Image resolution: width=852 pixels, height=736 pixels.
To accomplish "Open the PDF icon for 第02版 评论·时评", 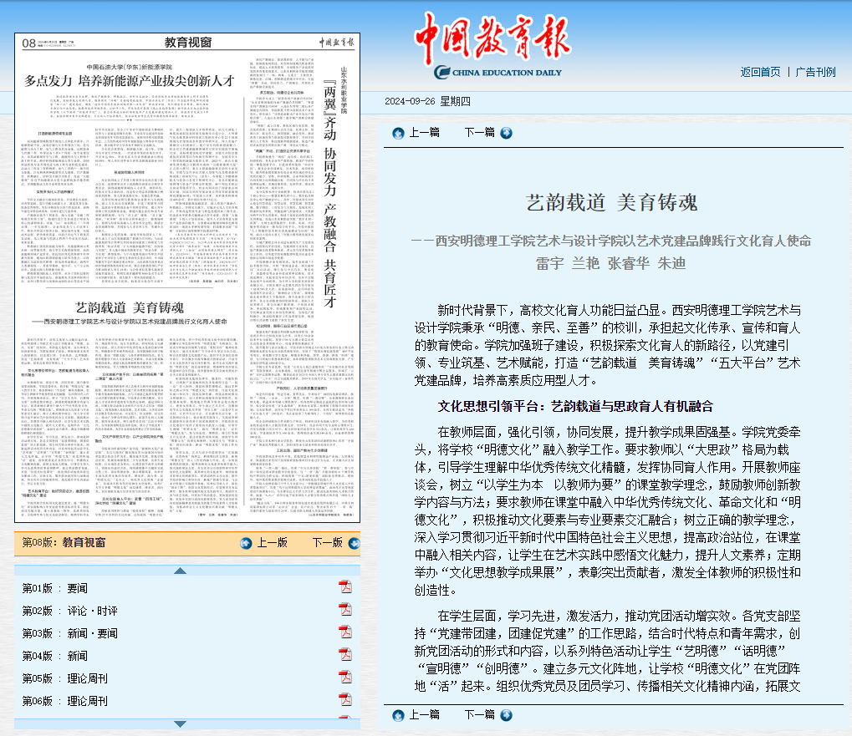I will [x=344, y=610].
